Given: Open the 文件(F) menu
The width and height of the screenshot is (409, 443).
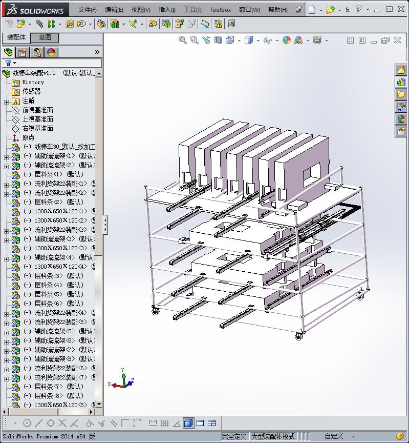Looking at the screenshot, I should coord(87,10).
